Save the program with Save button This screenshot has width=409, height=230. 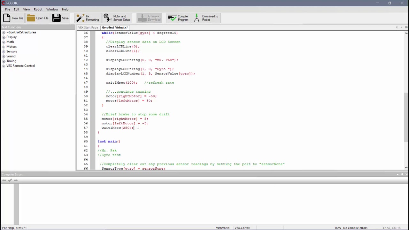[x=61, y=18]
